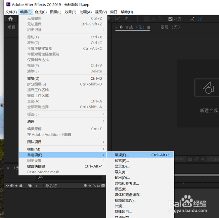The image size is (219, 218).
Task: Expand the 标签(L) submenu
Action: click(63, 114)
